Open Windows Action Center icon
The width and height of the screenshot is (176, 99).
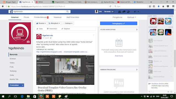click(172, 97)
